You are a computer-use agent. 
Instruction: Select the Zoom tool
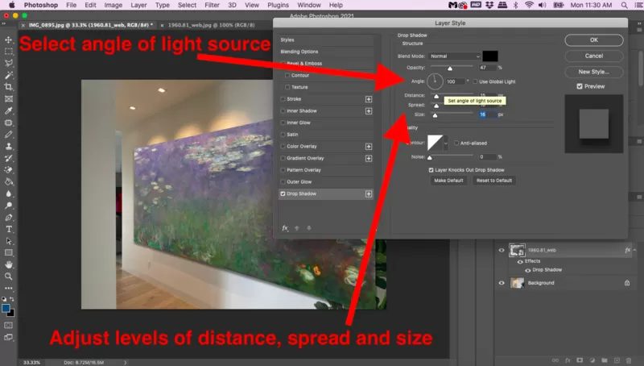pyautogui.click(x=9, y=277)
